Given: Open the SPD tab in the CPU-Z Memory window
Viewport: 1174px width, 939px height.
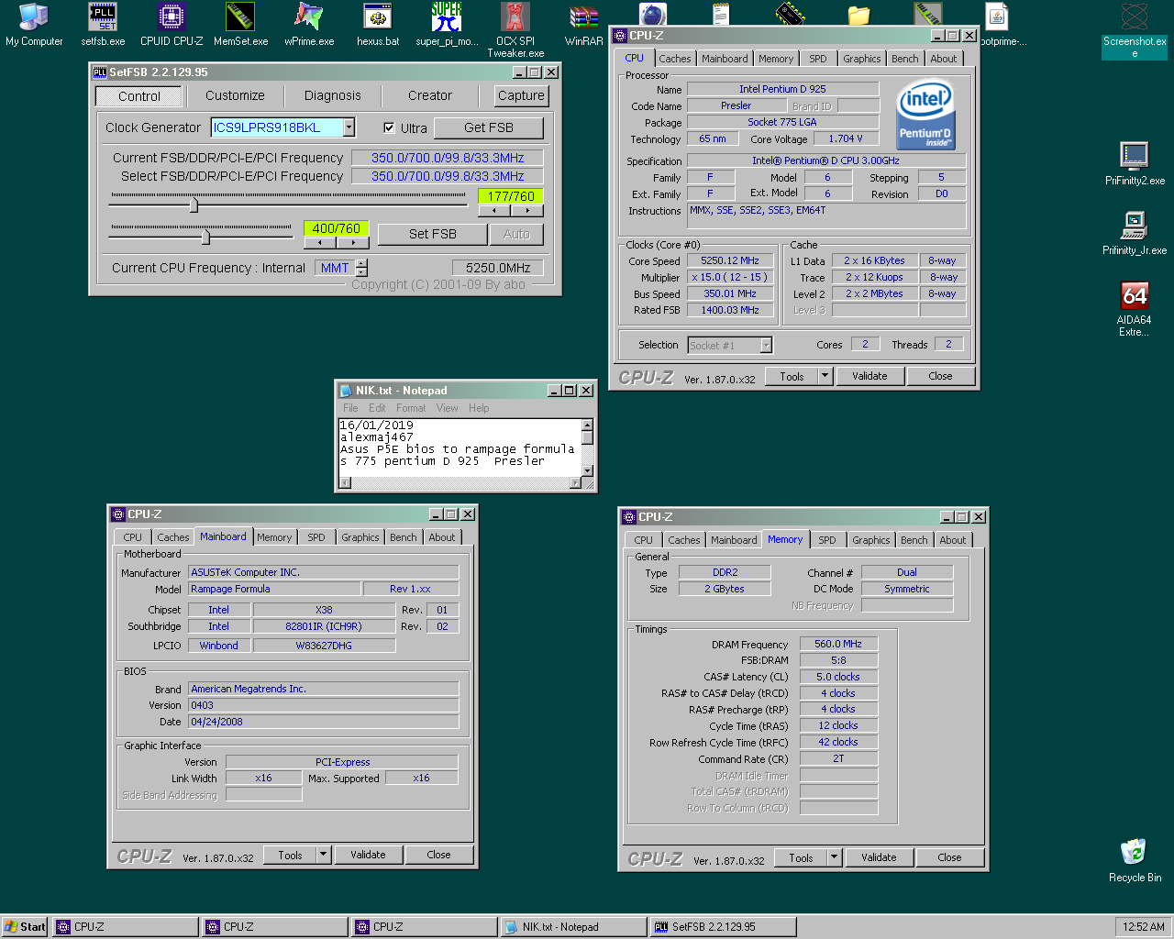Looking at the screenshot, I should (x=827, y=540).
